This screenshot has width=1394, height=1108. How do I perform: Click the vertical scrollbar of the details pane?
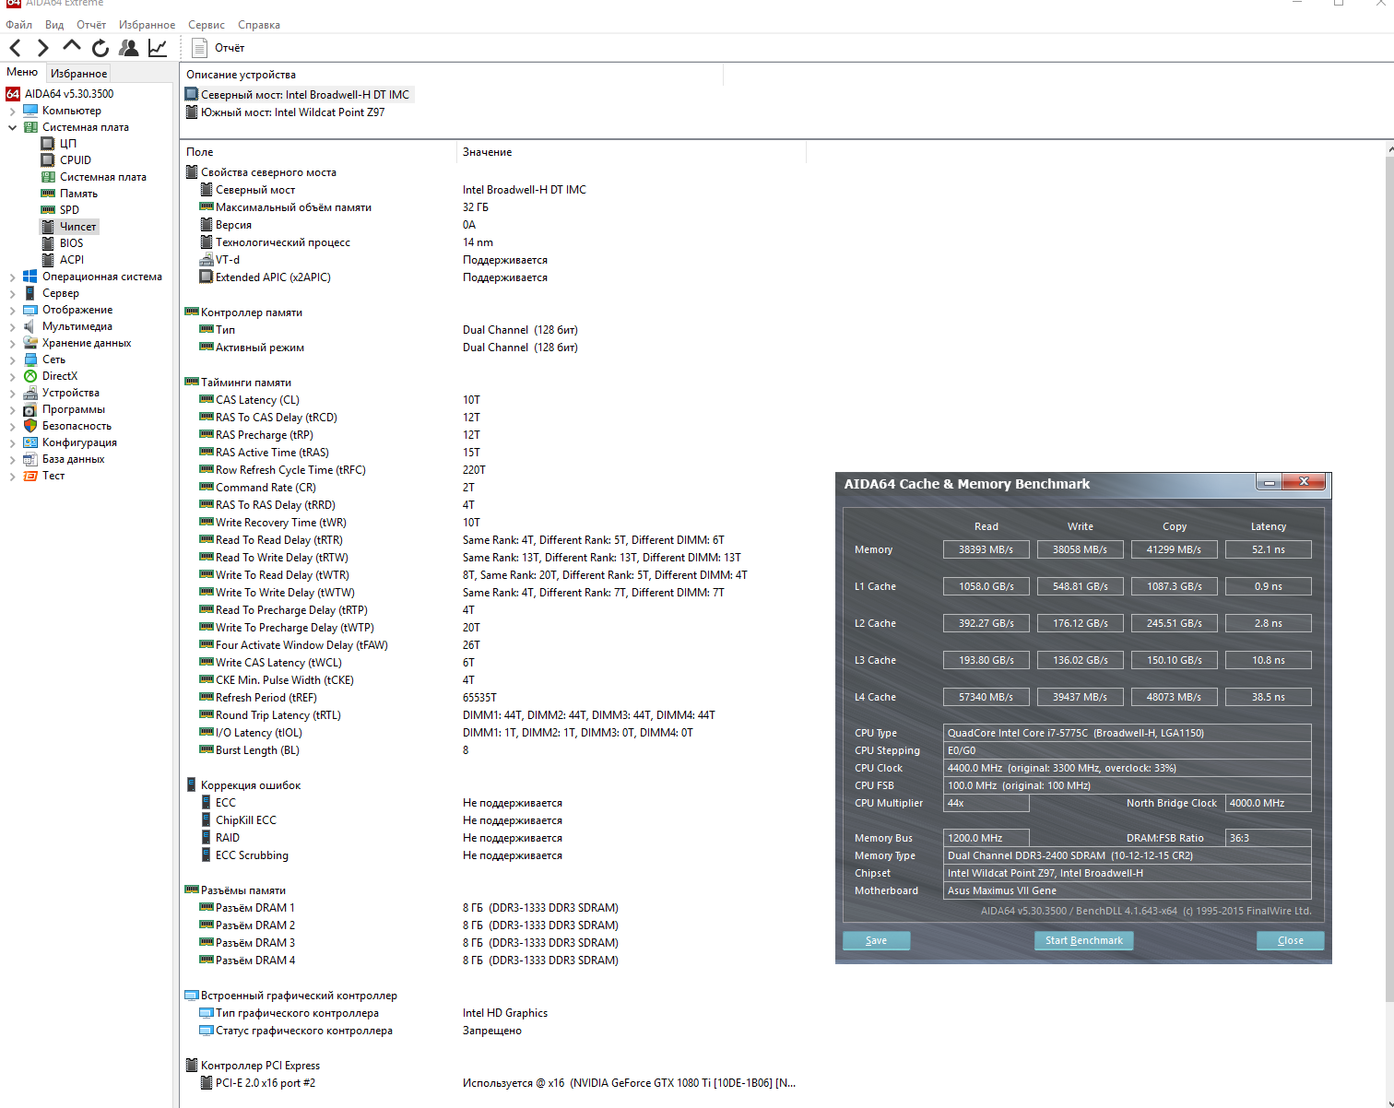coord(1389,579)
